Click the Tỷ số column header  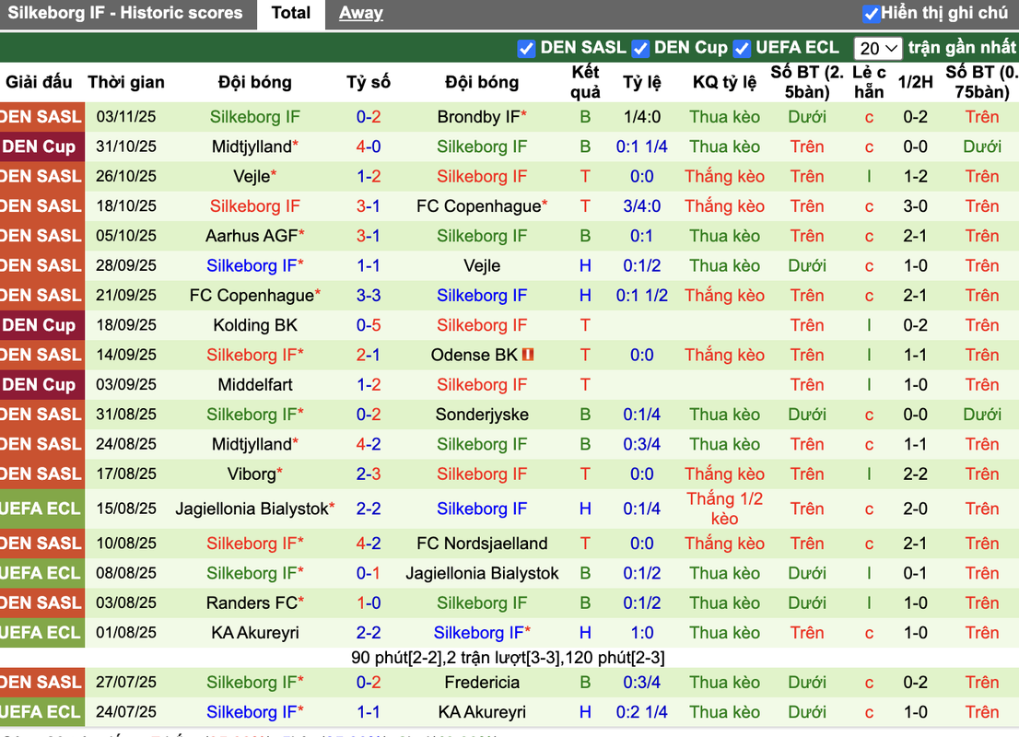click(368, 82)
